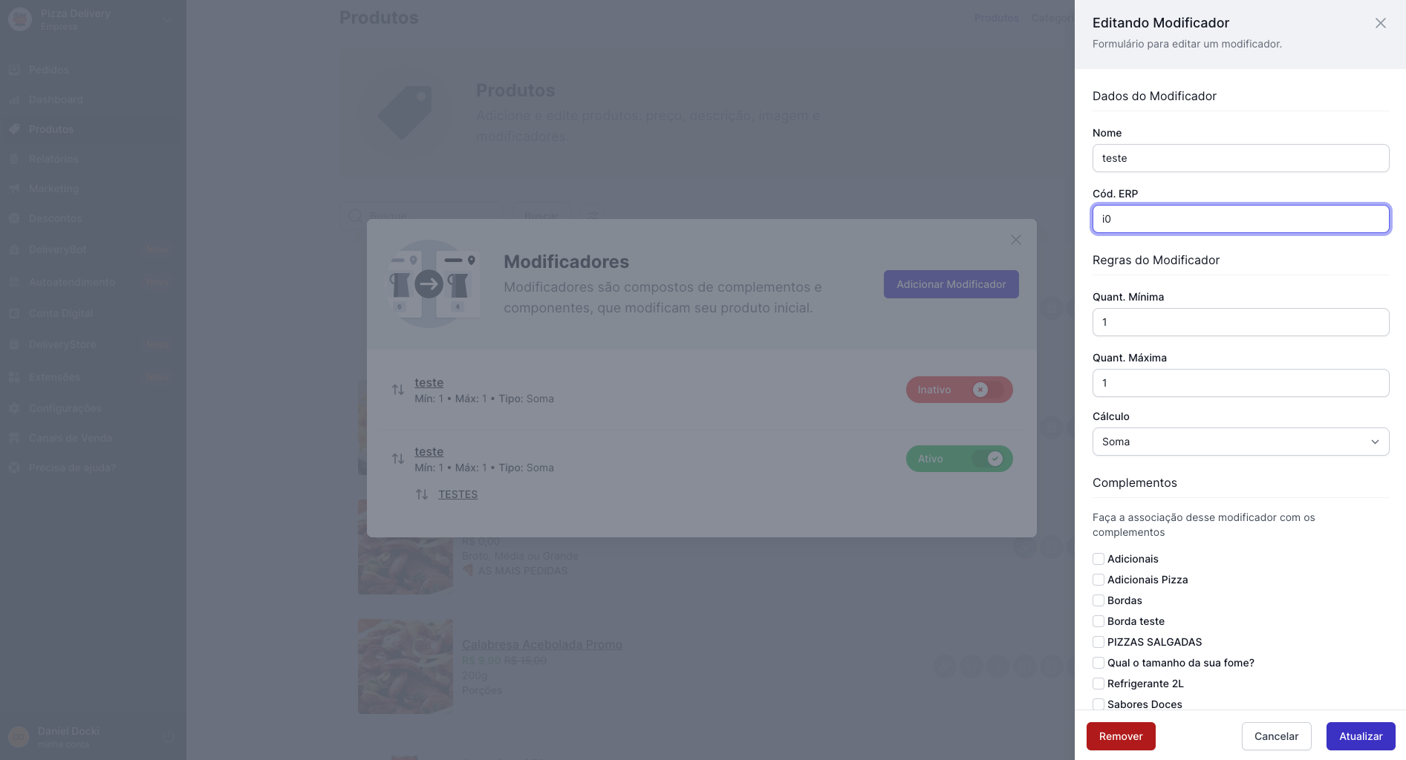Viewport: 1406px width, 760px height.
Task: Close the Editando Modificador side panel
Action: 1380,23
